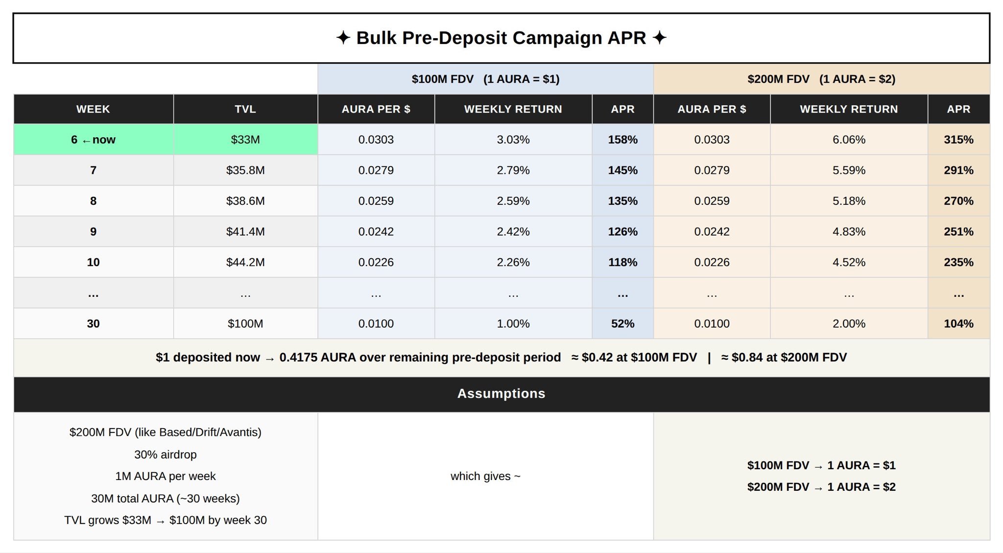The height and width of the screenshot is (553, 1003).
Task: Click the '$200M FDV → 1 AURA = $2' line
Action: point(821,487)
